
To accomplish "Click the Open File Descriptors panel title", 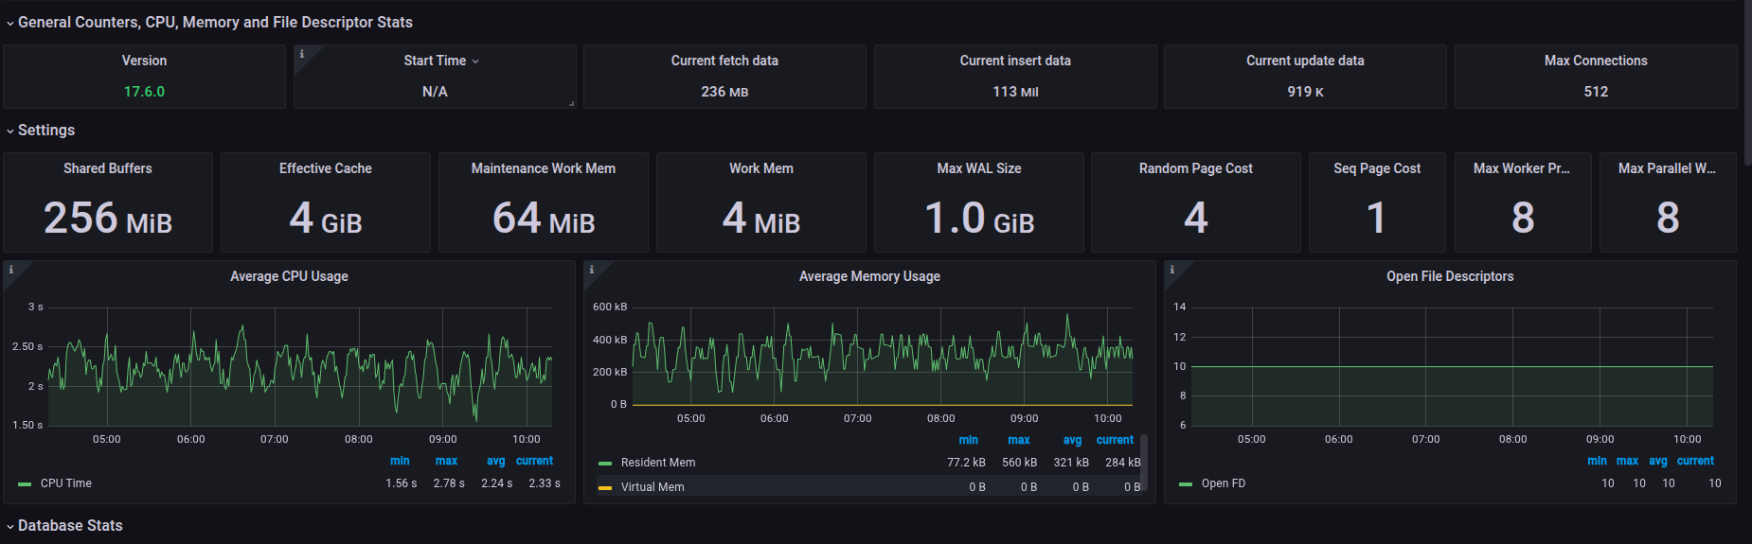I will [1450, 276].
